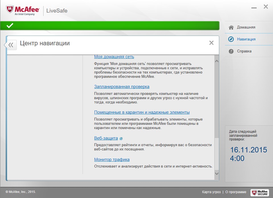Image resolution: width=273 pixels, height=198 pixels.
Task: Click the green checkmark status icon
Action: (x=10, y=26)
